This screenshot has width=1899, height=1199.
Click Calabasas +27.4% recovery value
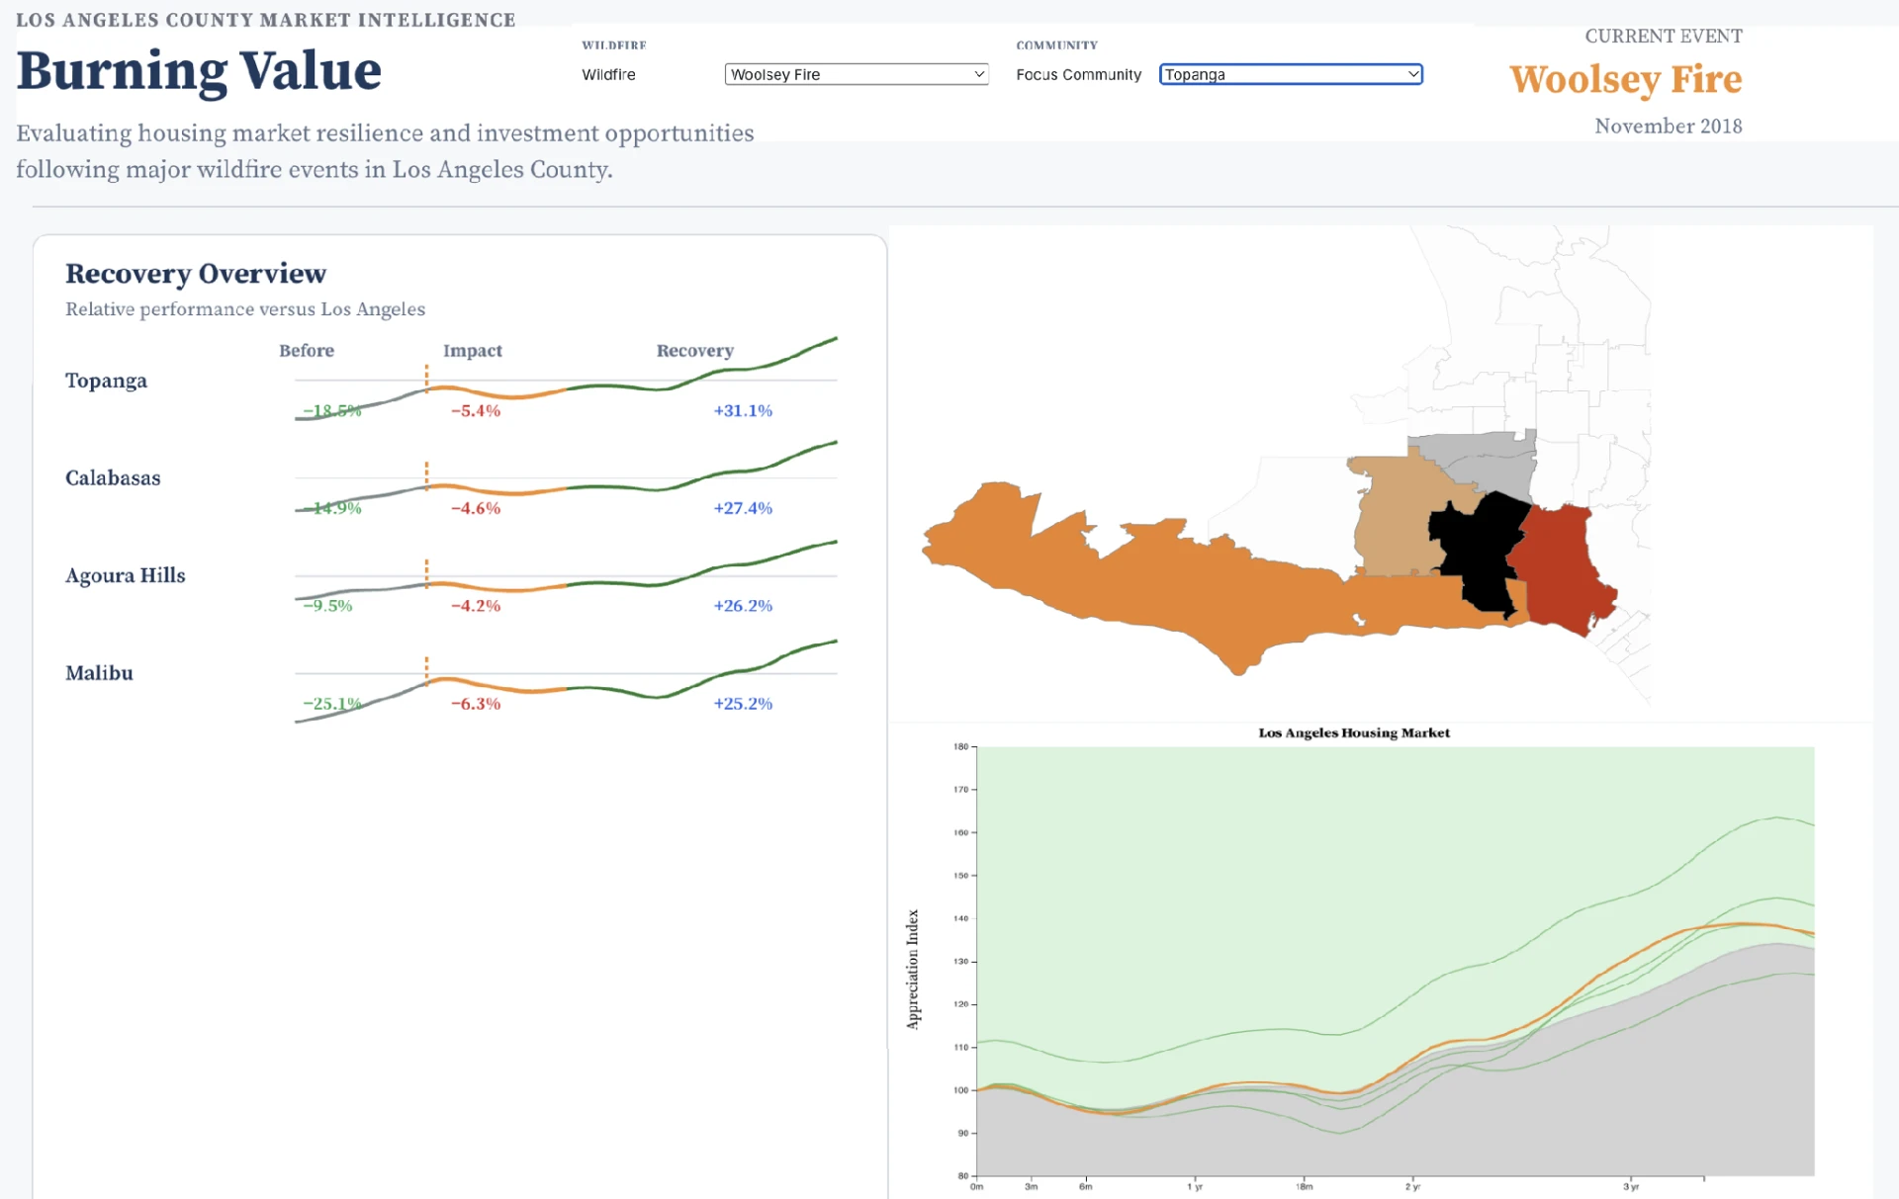pos(743,508)
